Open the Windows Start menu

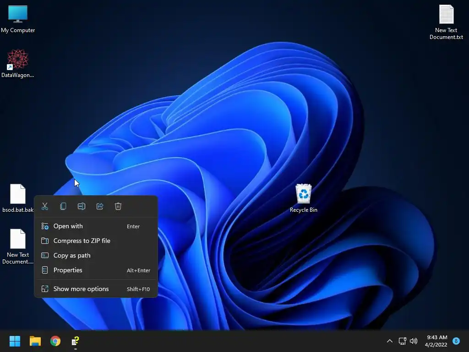click(15, 341)
